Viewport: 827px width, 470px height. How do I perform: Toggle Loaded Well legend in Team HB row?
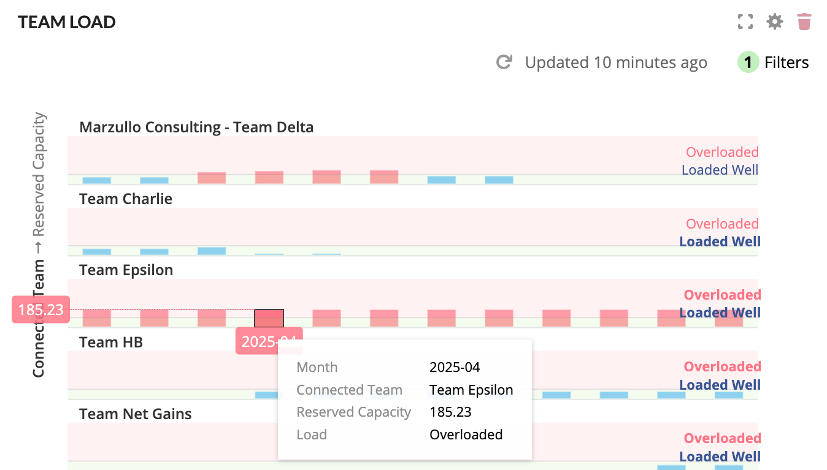(x=719, y=385)
